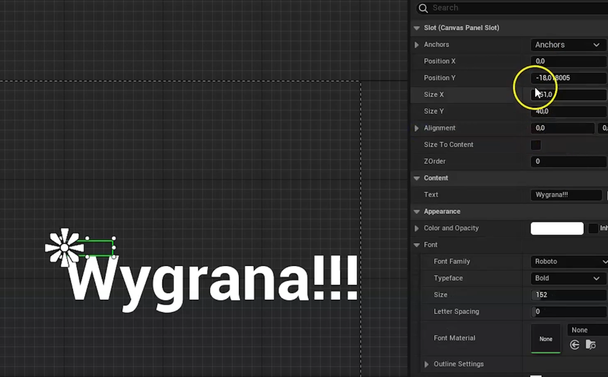The width and height of the screenshot is (608, 377).
Task: Click the font Size field showing 152
Action: point(568,295)
